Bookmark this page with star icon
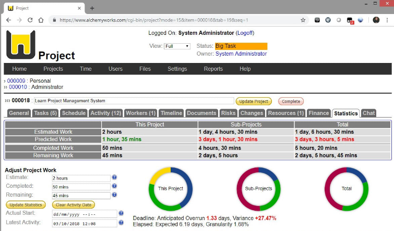The image size is (394, 231). pos(303,20)
